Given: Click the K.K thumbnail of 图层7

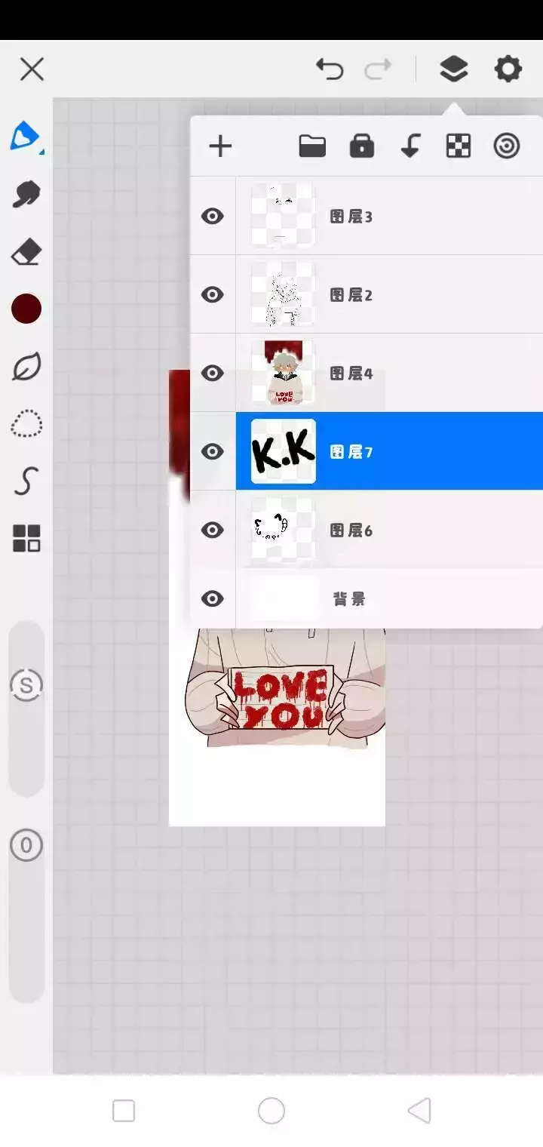Looking at the screenshot, I should [284, 451].
